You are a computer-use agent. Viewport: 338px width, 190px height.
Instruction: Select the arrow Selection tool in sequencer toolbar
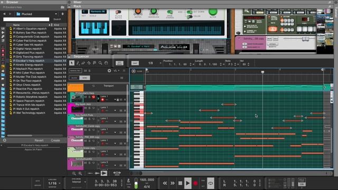pos(72,63)
